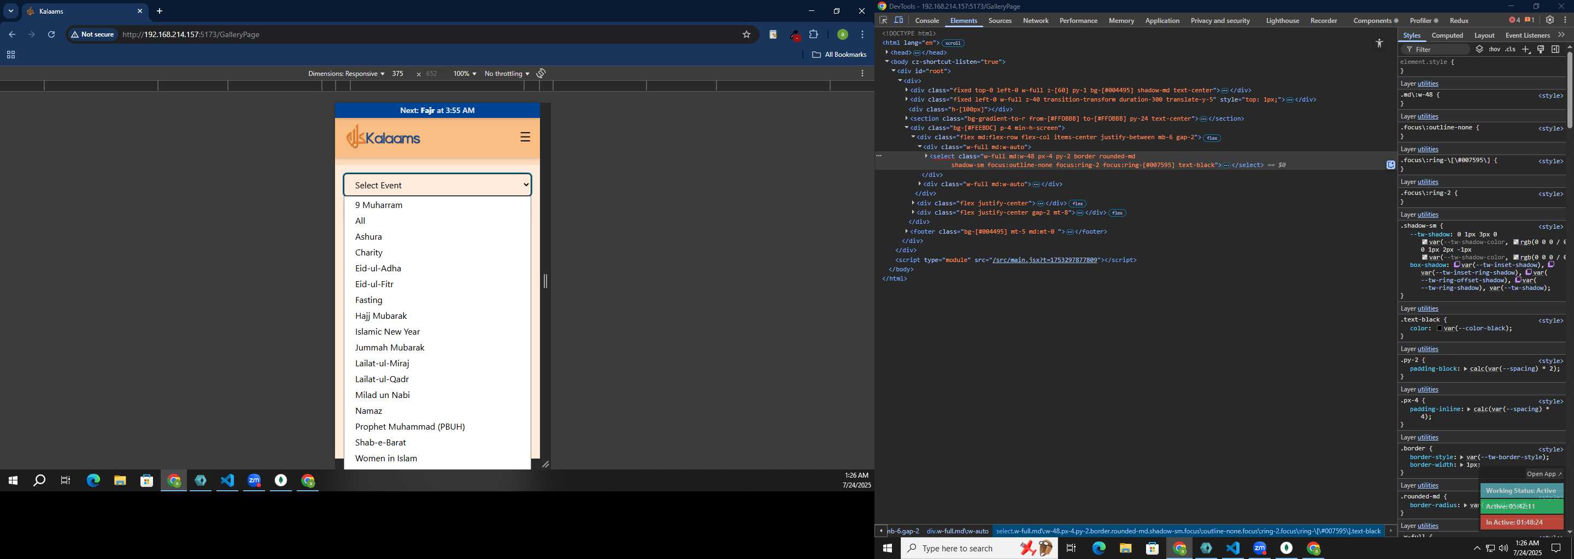Open the Select Event dropdown
Viewport: 1574px width, 559px height.
[437, 185]
